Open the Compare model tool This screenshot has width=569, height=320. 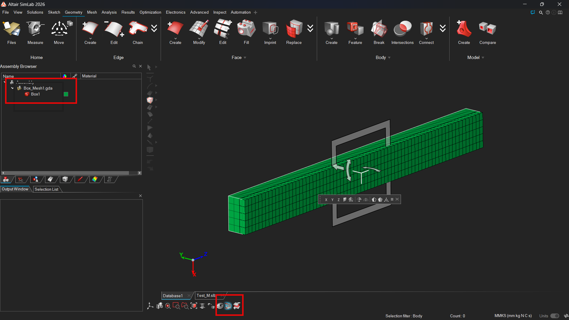point(488,33)
